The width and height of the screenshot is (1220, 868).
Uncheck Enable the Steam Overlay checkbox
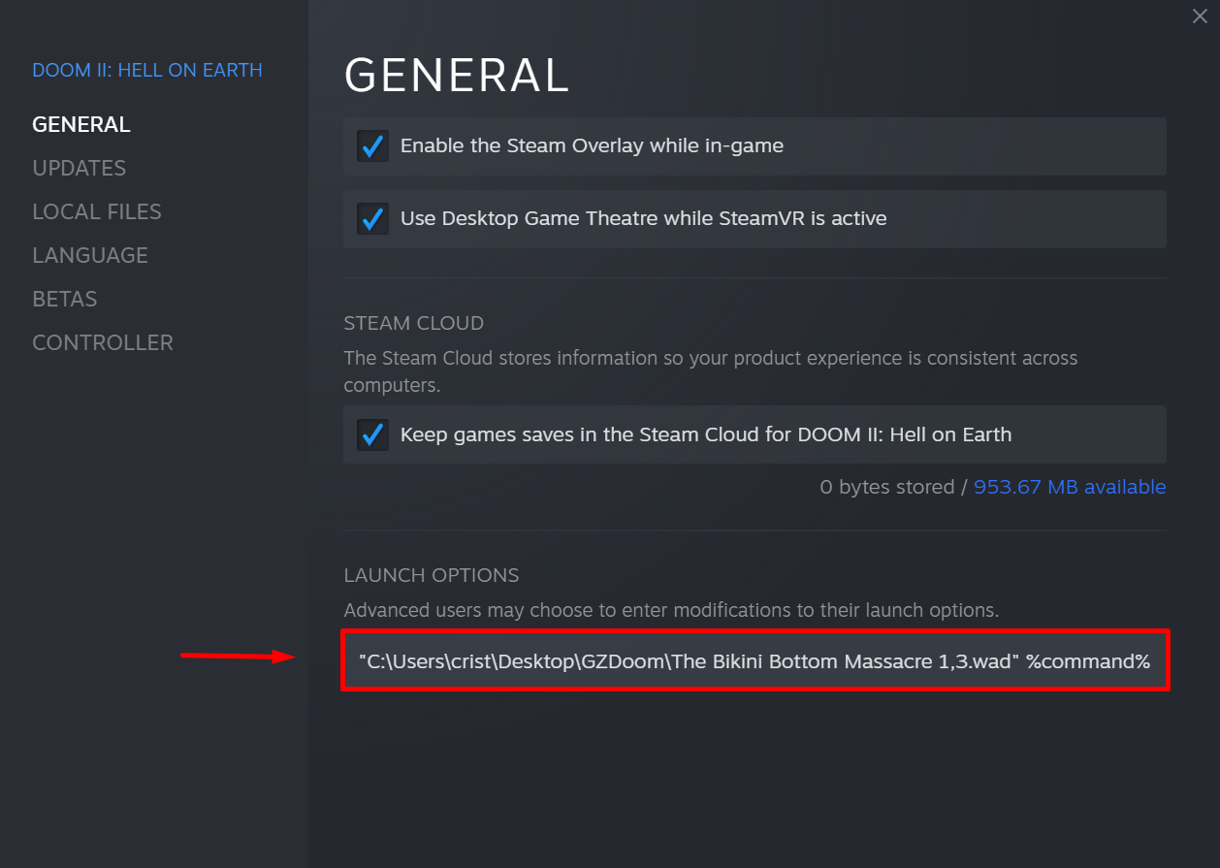point(372,146)
